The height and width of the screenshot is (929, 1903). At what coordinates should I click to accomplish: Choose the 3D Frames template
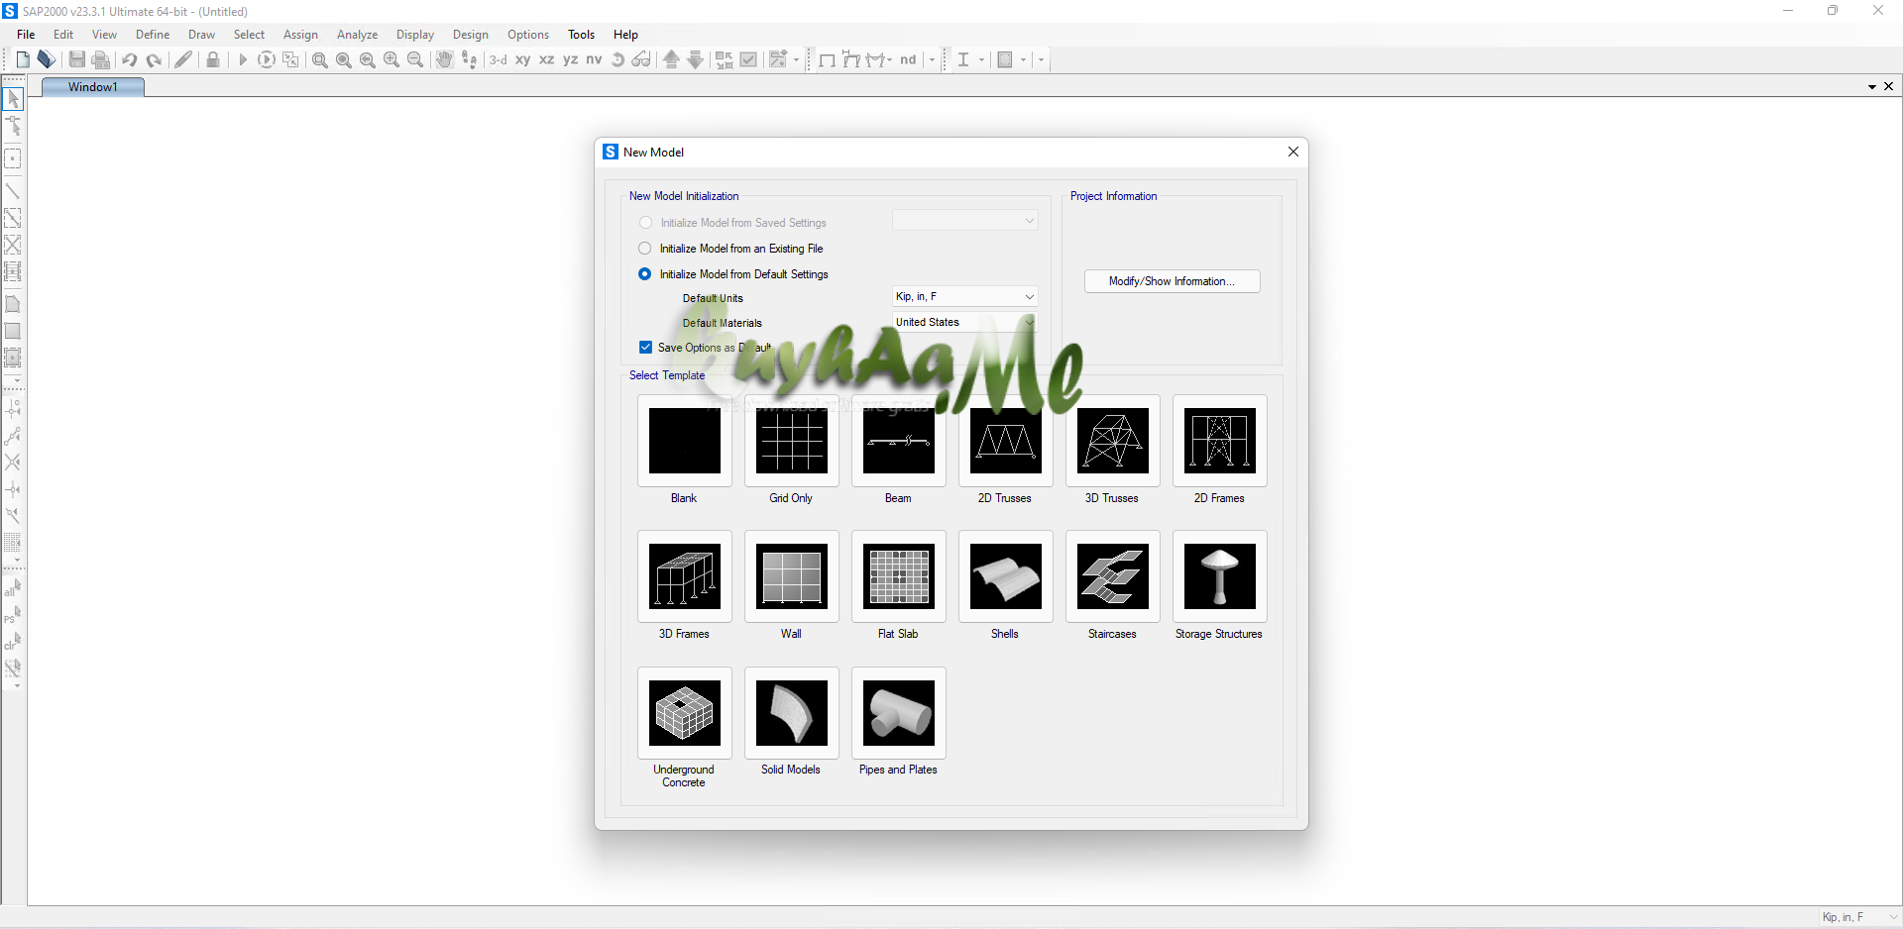coord(685,576)
